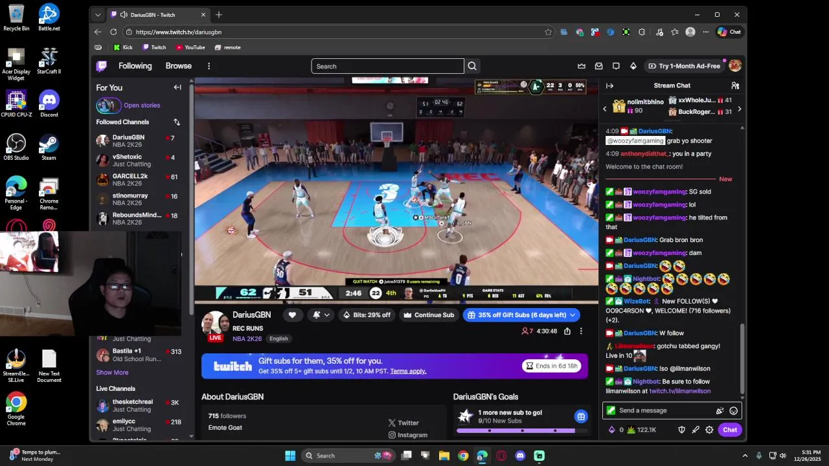Screen dimensions: 829x466
Task: Click the sub goal progress bar
Action: [522, 430]
